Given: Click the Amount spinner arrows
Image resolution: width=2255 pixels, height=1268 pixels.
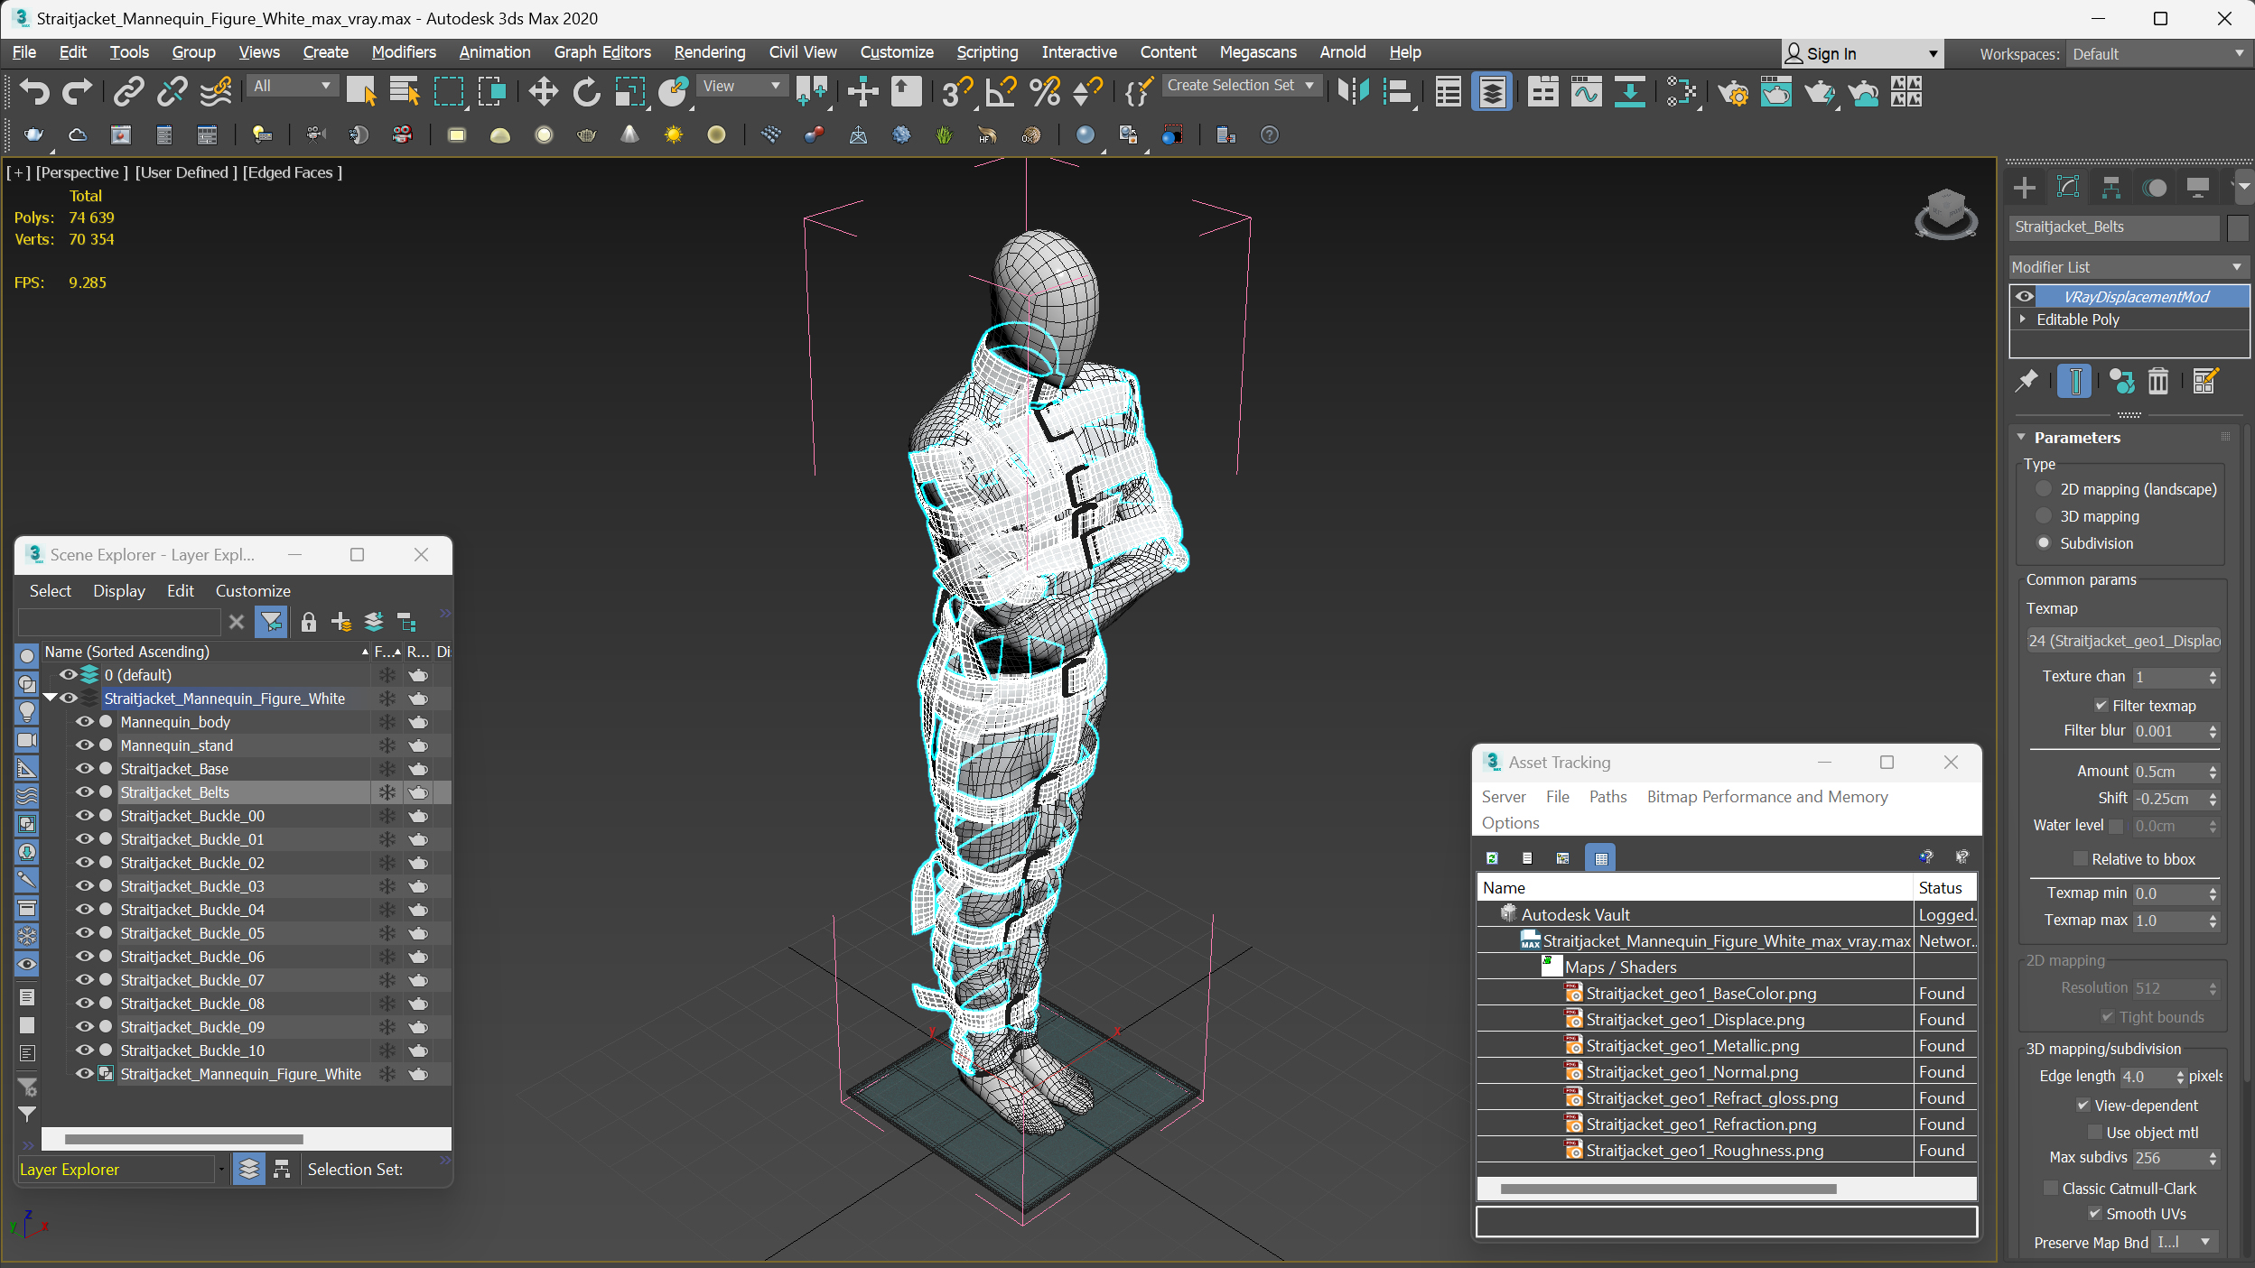Looking at the screenshot, I should coord(2213,772).
